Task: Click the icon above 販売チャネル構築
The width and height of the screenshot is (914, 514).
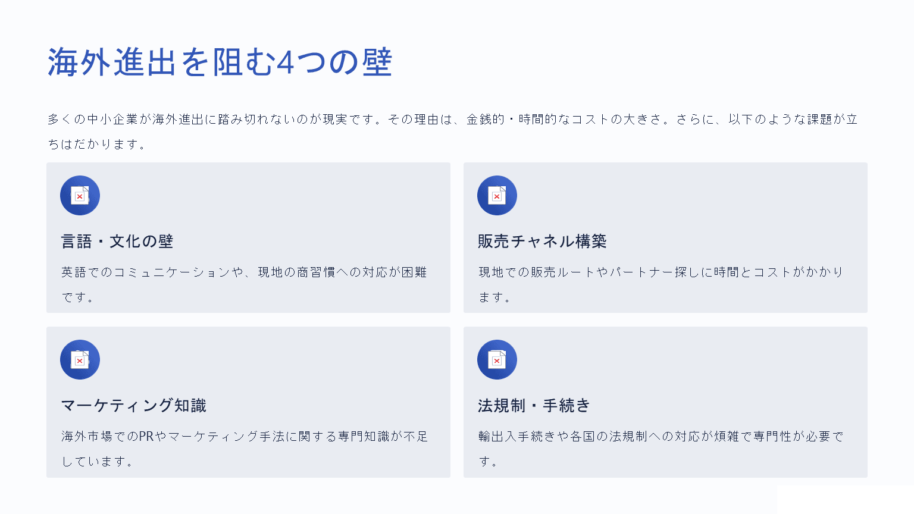Action: [497, 195]
